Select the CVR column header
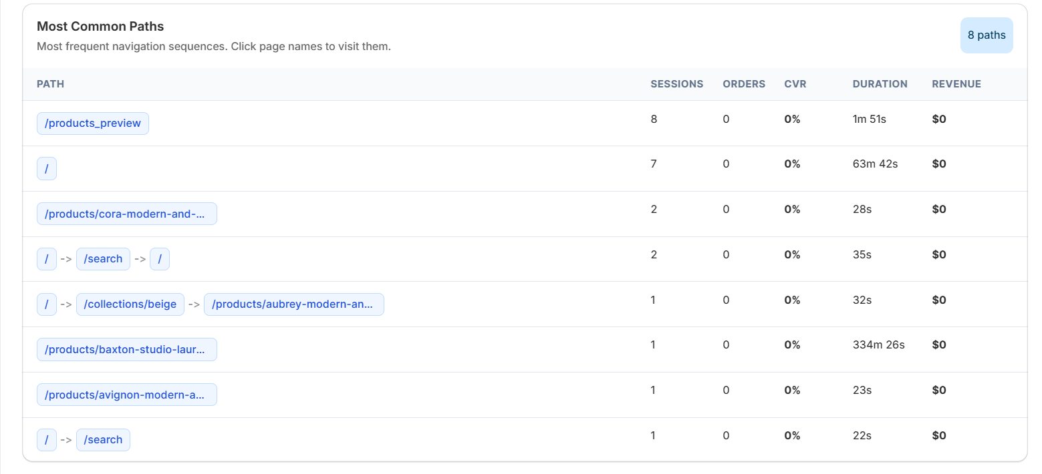Viewport: 1042px width, 474px height. click(795, 84)
